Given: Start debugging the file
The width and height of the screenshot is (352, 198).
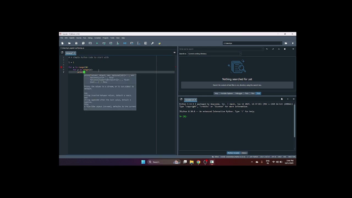Looking at the screenshot, I should pos(125,43).
